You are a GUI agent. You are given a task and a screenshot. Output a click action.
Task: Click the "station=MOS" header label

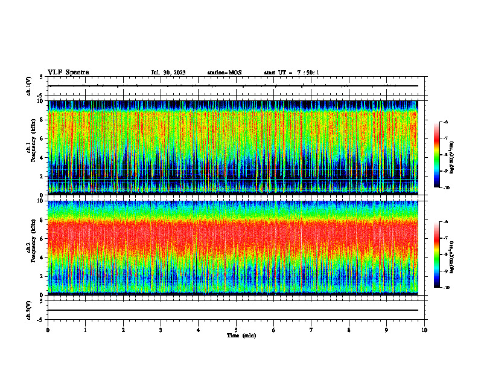click(x=225, y=73)
